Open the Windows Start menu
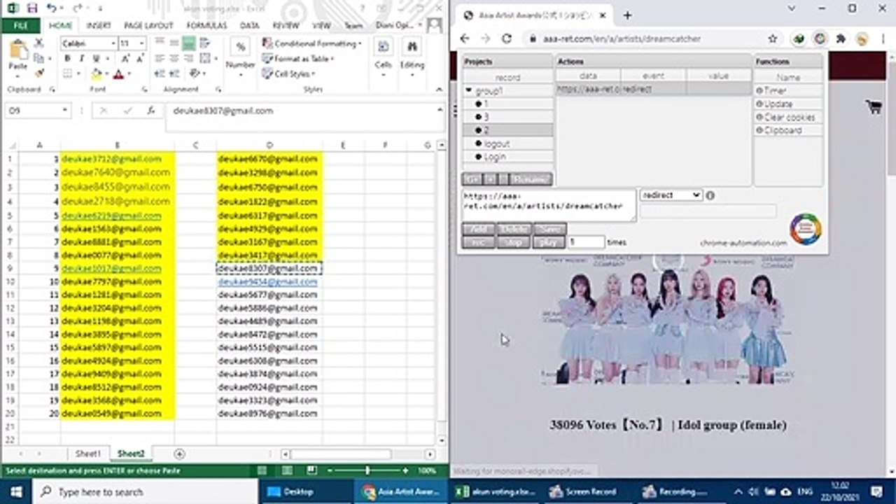The image size is (896, 504). tap(15, 491)
